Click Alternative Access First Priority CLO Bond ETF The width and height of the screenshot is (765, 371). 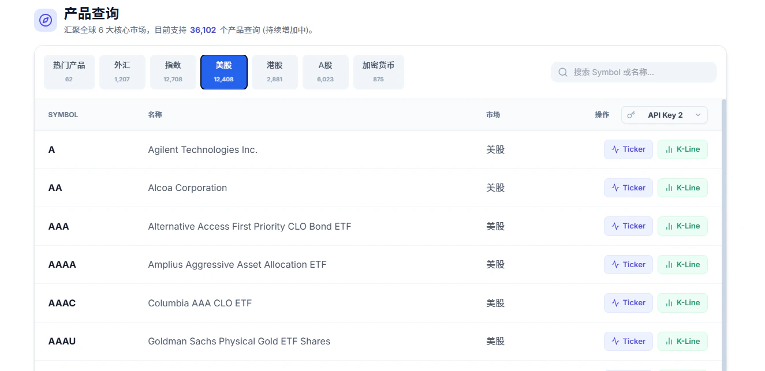coord(249,226)
